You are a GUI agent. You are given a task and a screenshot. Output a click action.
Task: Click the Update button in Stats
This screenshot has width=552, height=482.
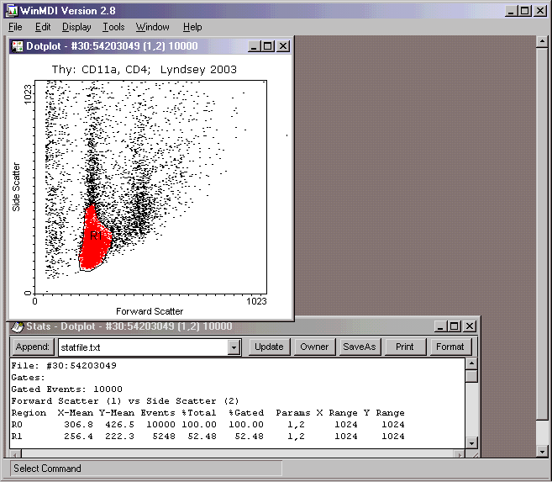(269, 347)
